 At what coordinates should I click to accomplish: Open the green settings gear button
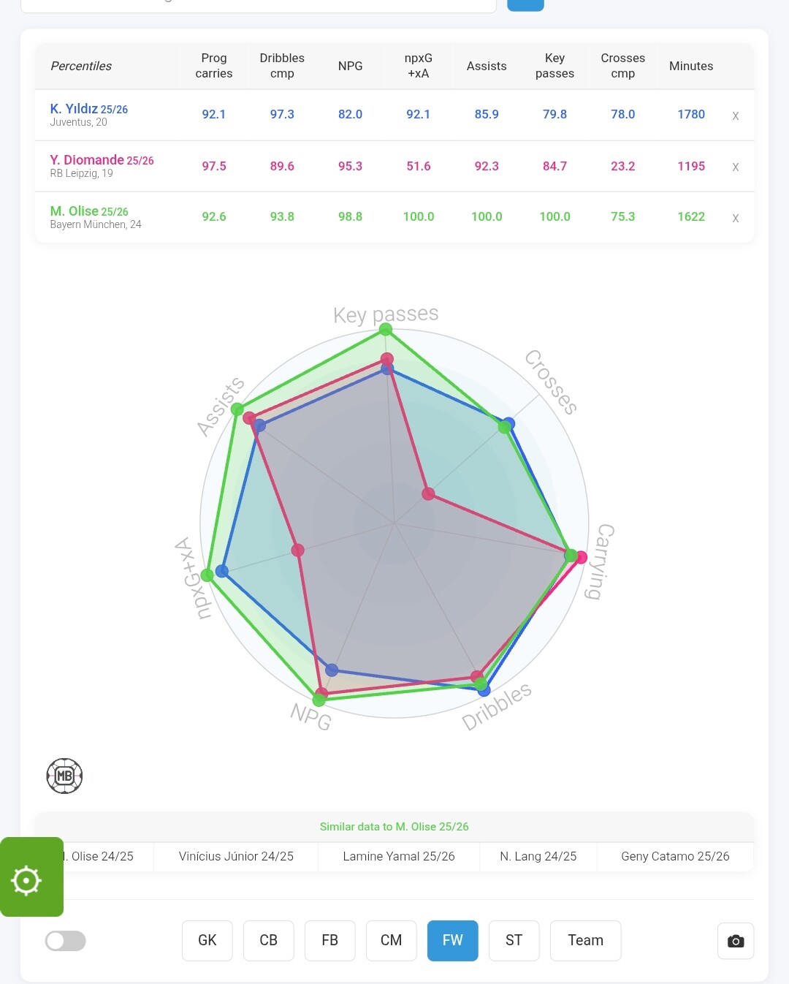[28, 879]
